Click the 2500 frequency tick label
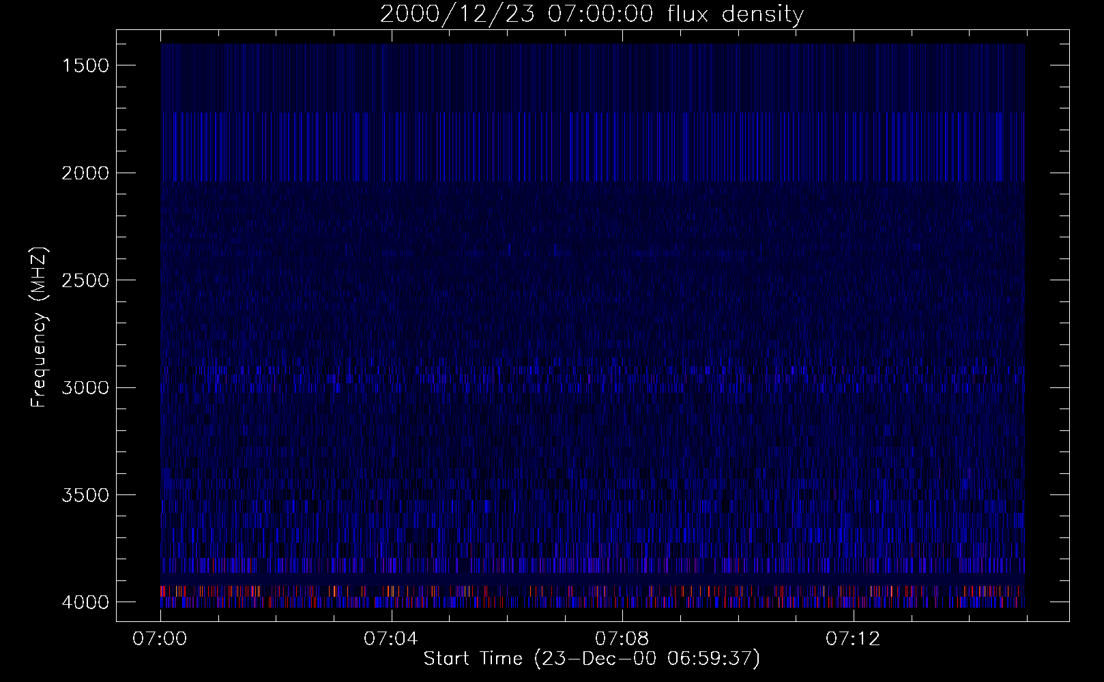 tap(85, 280)
